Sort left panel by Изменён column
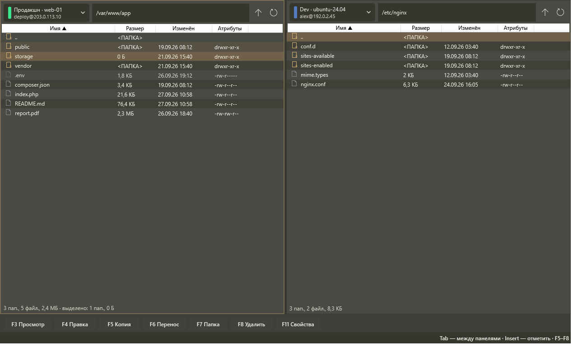The image size is (578, 361). [x=184, y=28]
